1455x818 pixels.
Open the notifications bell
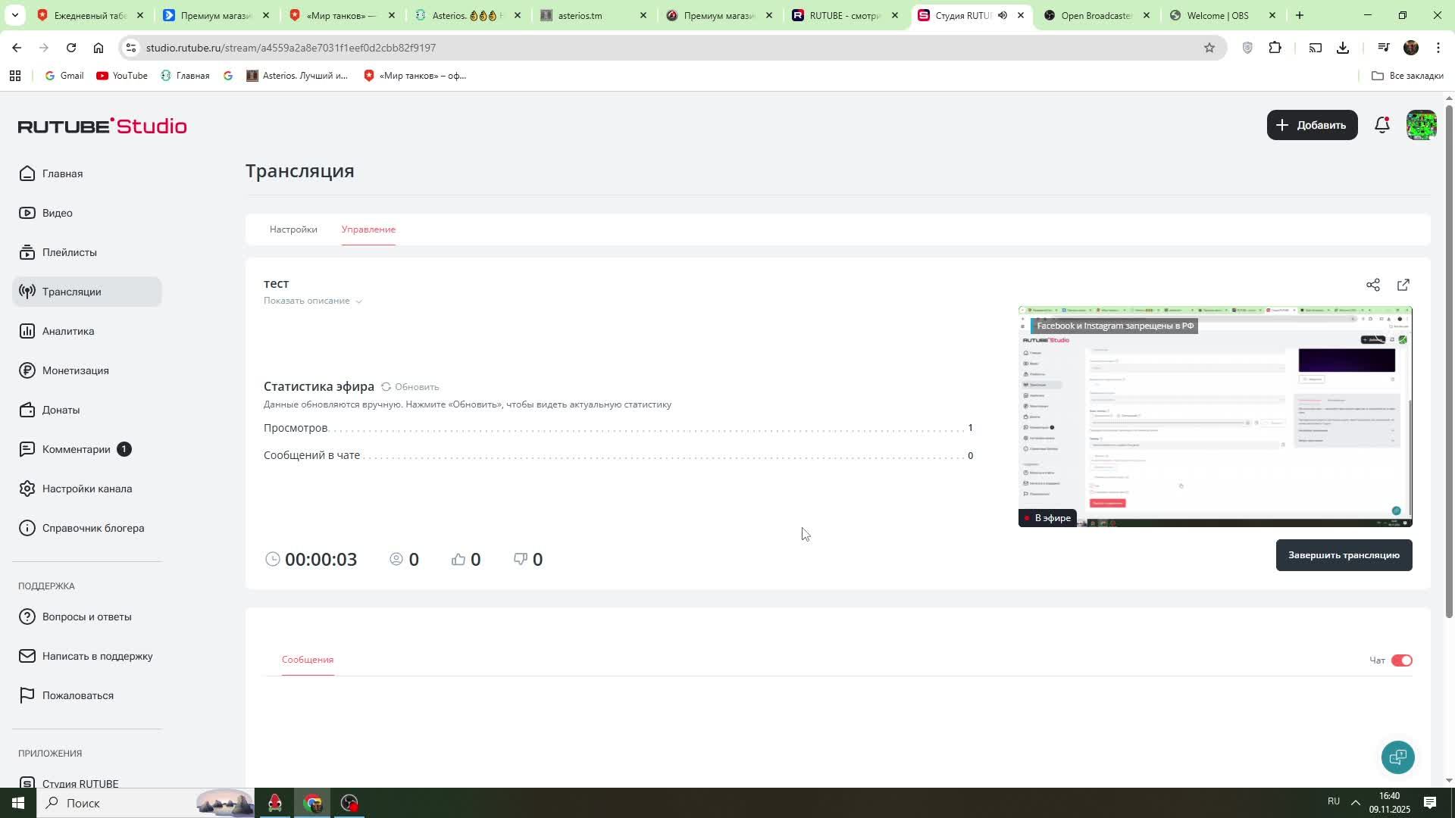coord(1381,125)
